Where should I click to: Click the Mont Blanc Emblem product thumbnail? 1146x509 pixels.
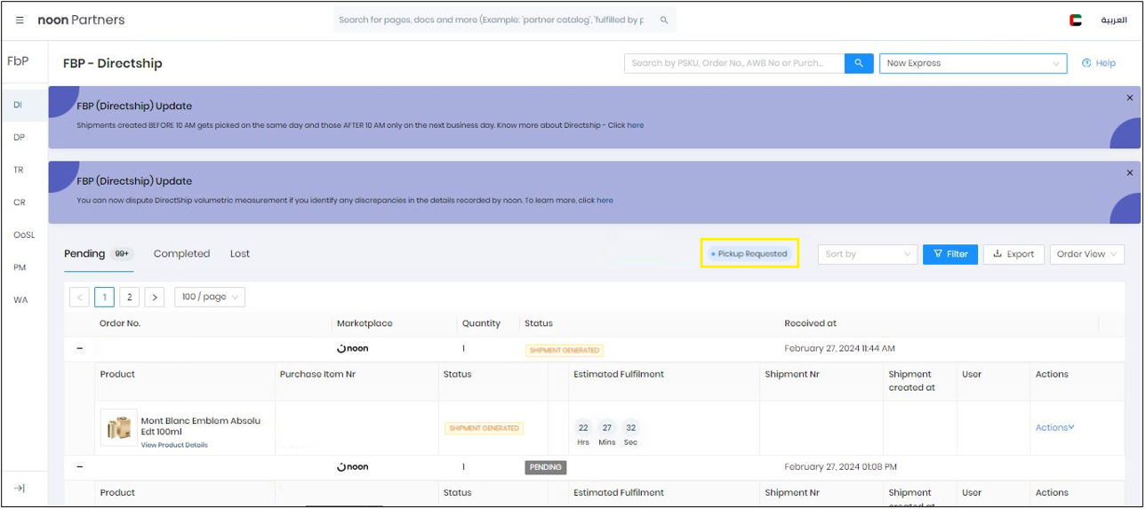click(x=119, y=427)
